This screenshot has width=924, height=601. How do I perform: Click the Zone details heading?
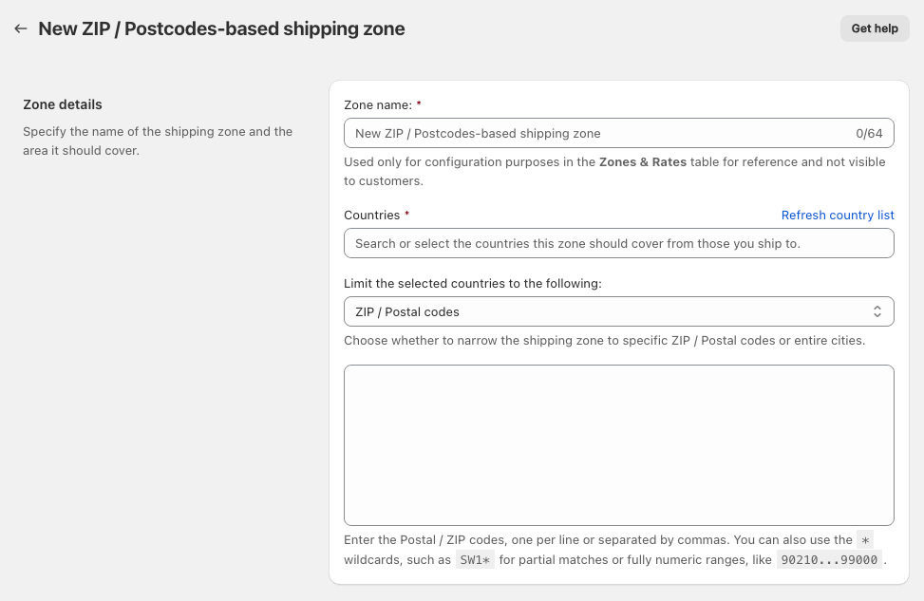click(63, 104)
